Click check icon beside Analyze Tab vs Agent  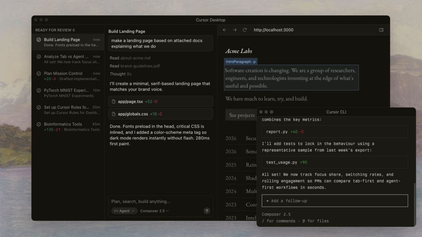[x=39, y=57]
